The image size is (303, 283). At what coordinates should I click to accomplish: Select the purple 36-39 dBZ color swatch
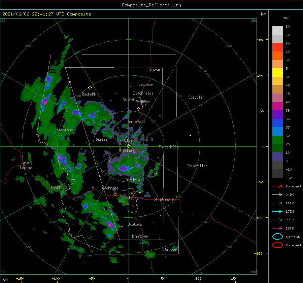(x=277, y=114)
